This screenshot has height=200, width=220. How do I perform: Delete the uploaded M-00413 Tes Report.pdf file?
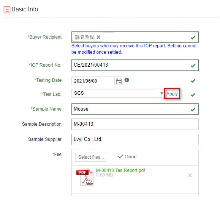[x=190, y=175]
